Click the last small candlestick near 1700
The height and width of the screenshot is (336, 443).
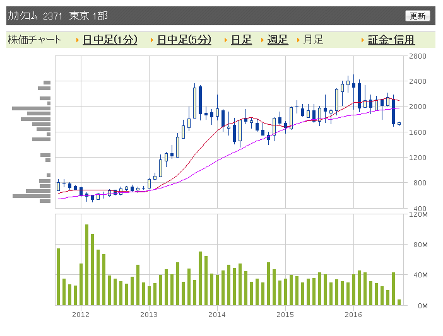[399, 124]
